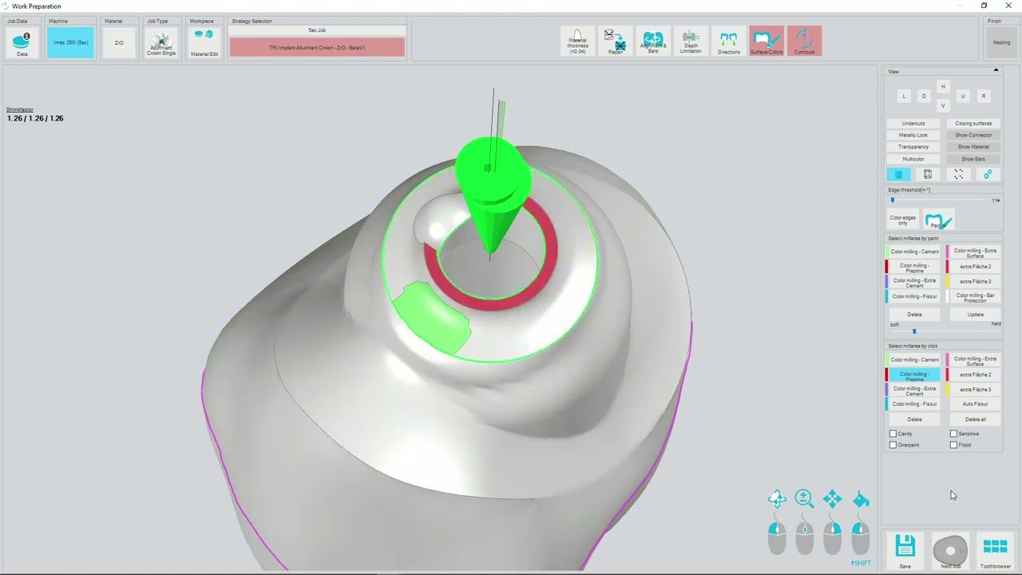Set view to R direction
This screenshot has height=575, width=1022.
984,96
